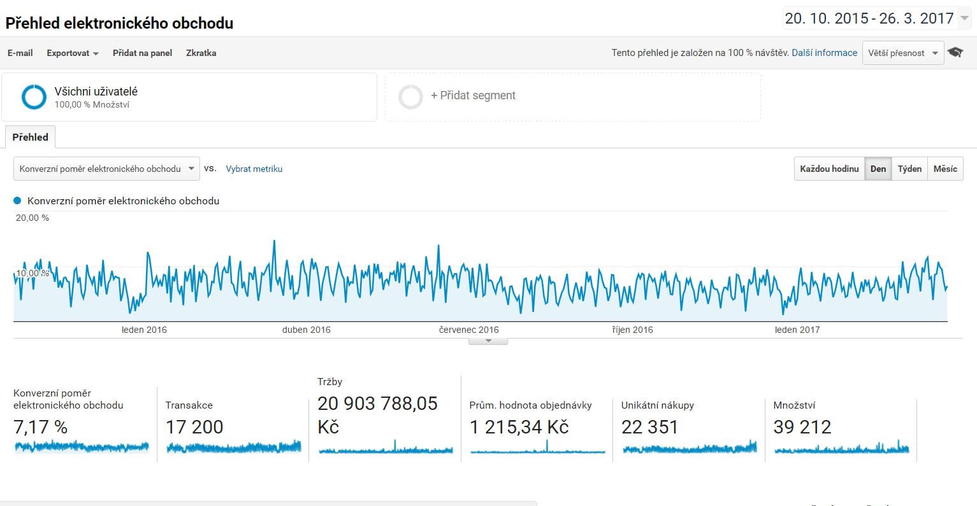Click the blue Všichni uživatelé segment circle
The width and height of the screenshot is (977, 506).
(34, 97)
